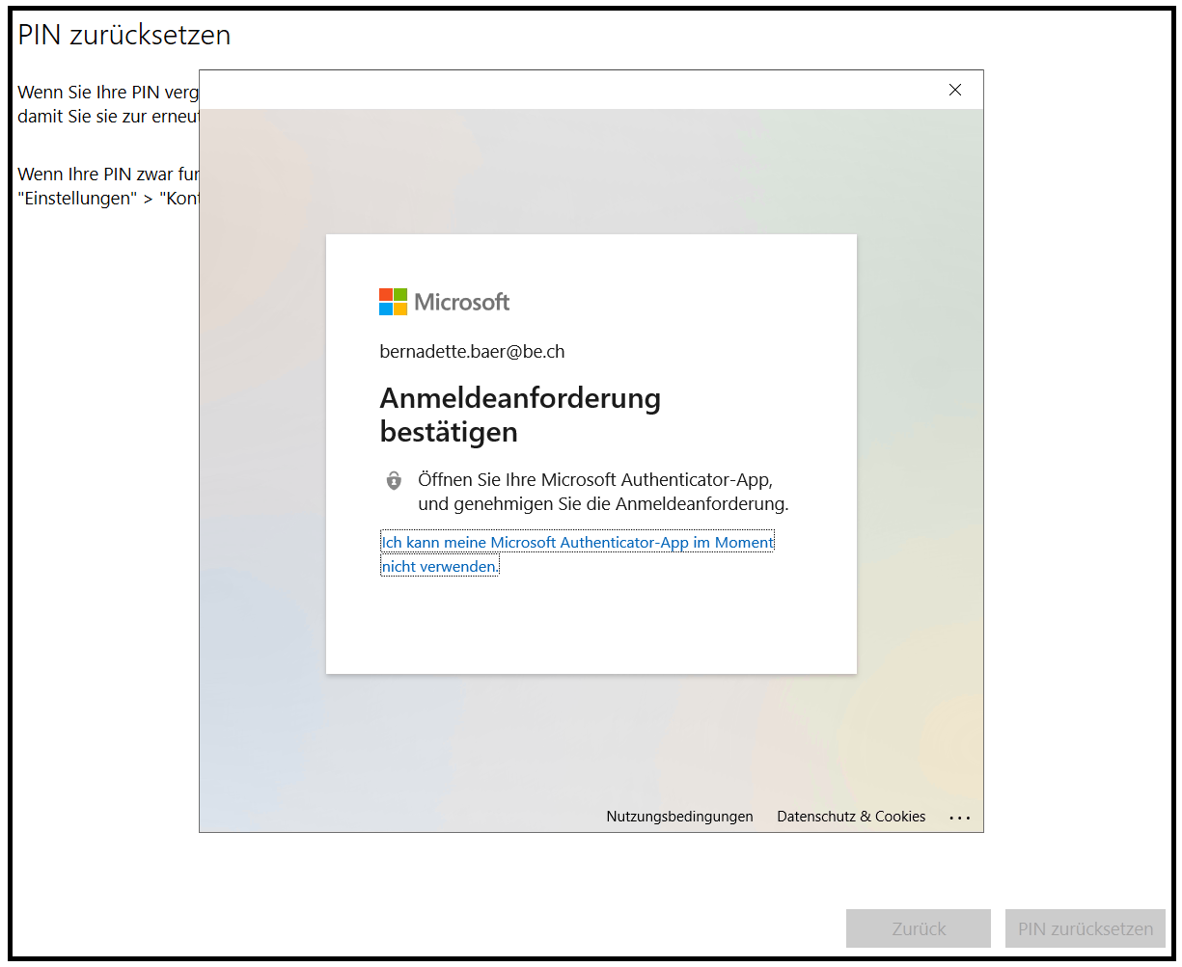
Task: Click 'Ich kann meine Microsoft Authenticator-App' link
Action: (577, 554)
